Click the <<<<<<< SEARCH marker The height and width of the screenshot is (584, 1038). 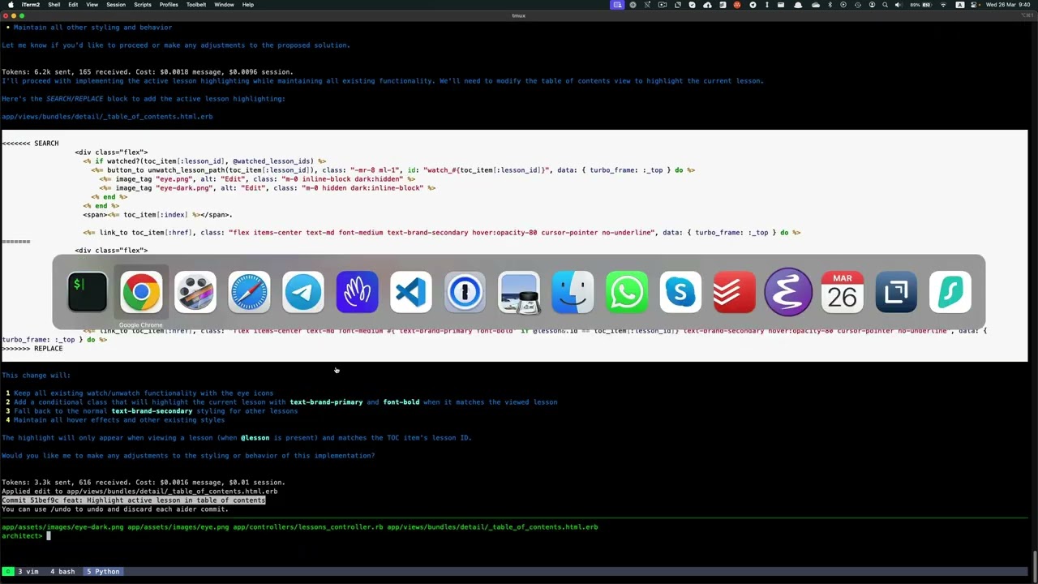tap(30, 144)
